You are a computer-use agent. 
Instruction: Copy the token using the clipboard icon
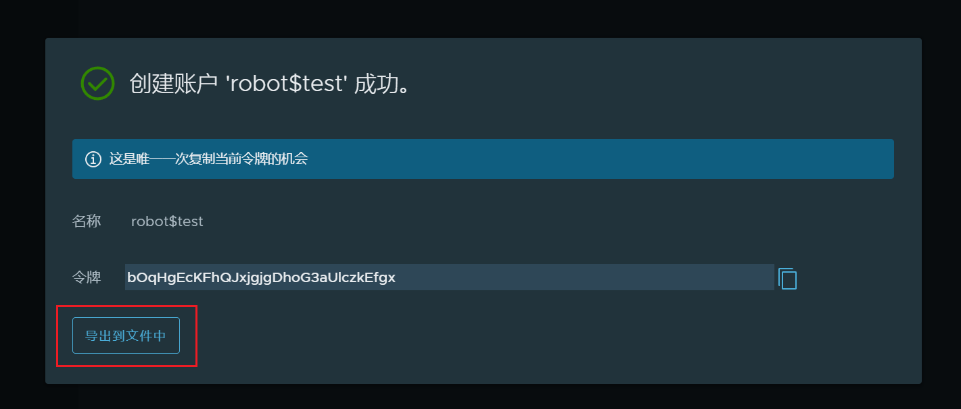pyautogui.click(x=787, y=278)
